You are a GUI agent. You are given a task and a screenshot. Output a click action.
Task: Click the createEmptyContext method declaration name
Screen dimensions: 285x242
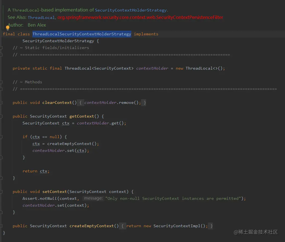click(x=91, y=226)
